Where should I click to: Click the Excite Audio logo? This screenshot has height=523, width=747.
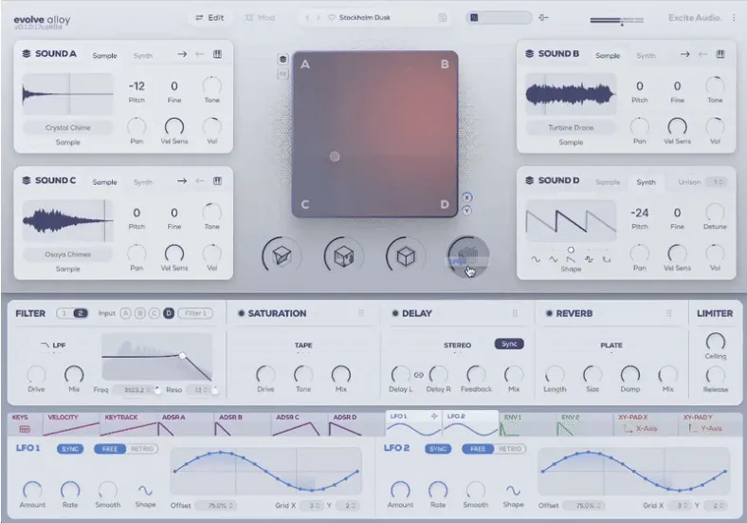pos(695,18)
